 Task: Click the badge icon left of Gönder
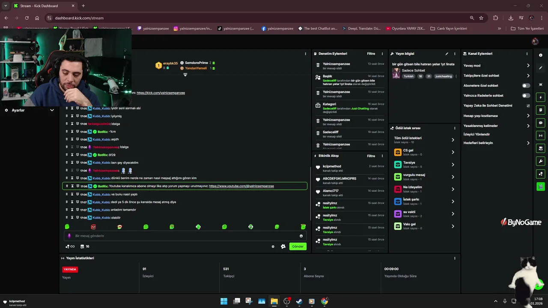point(283,246)
